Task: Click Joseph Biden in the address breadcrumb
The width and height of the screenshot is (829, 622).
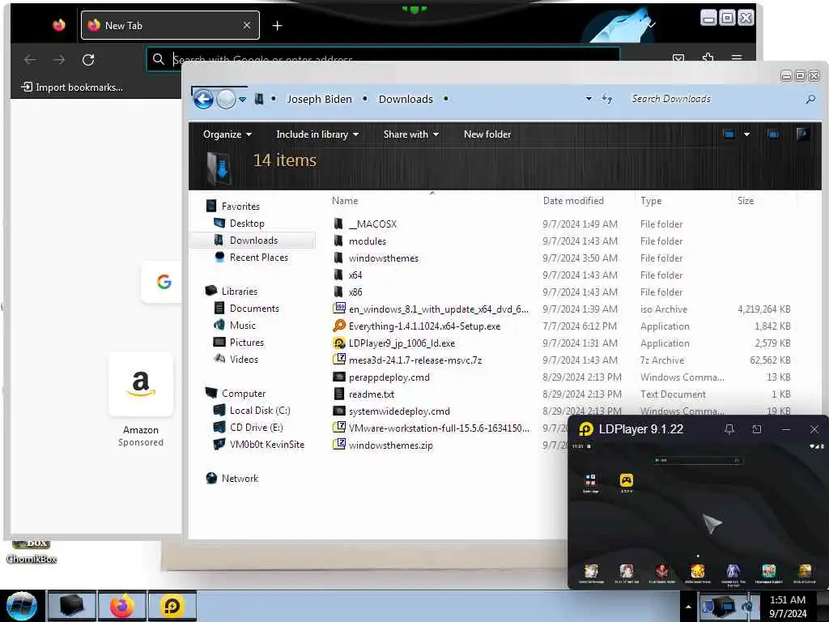Action: [x=319, y=99]
